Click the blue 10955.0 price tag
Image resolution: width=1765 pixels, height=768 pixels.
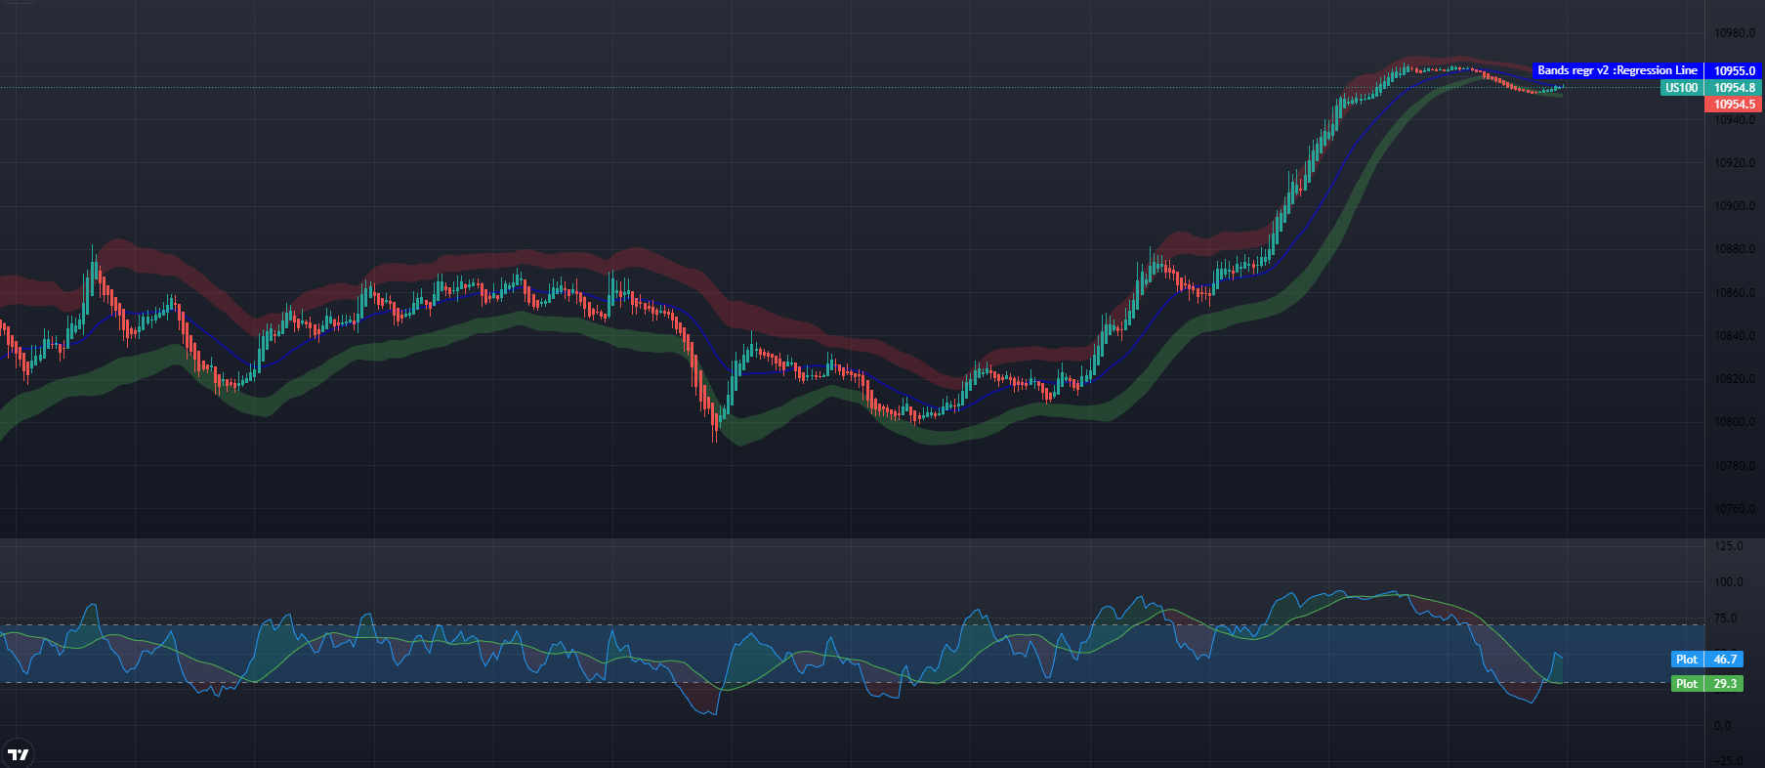tap(1734, 70)
